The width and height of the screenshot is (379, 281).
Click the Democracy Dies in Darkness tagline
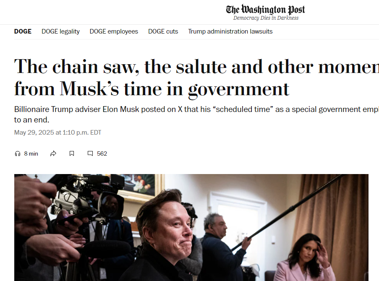point(266,18)
